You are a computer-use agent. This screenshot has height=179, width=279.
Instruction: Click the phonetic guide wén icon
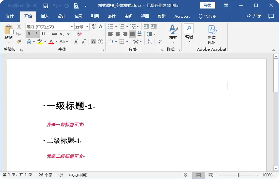pyautogui.click(x=93, y=27)
